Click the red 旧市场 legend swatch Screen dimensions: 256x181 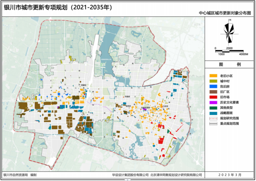[x=213, y=97]
